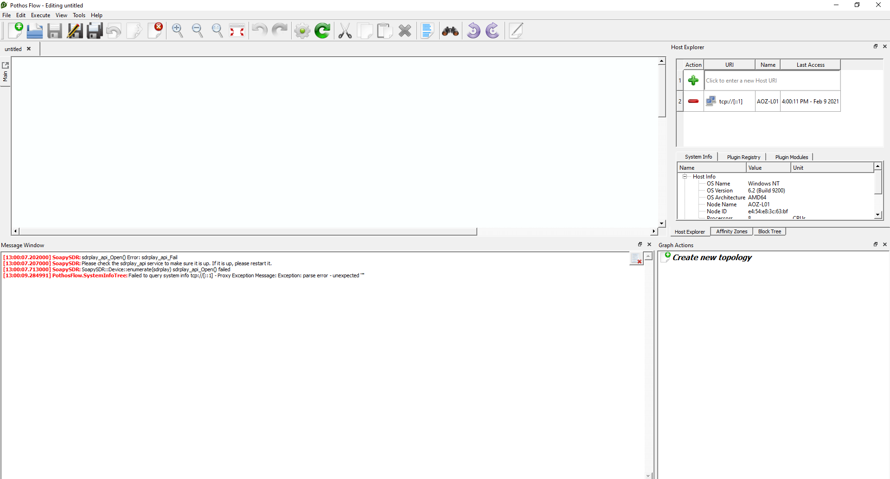
Task: Select the tcp://[::1] host entry
Action: pyautogui.click(x=730, y=102)
